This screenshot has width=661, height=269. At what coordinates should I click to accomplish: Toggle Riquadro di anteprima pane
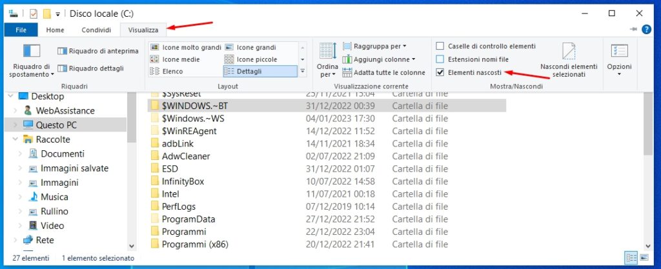[98, 51]
